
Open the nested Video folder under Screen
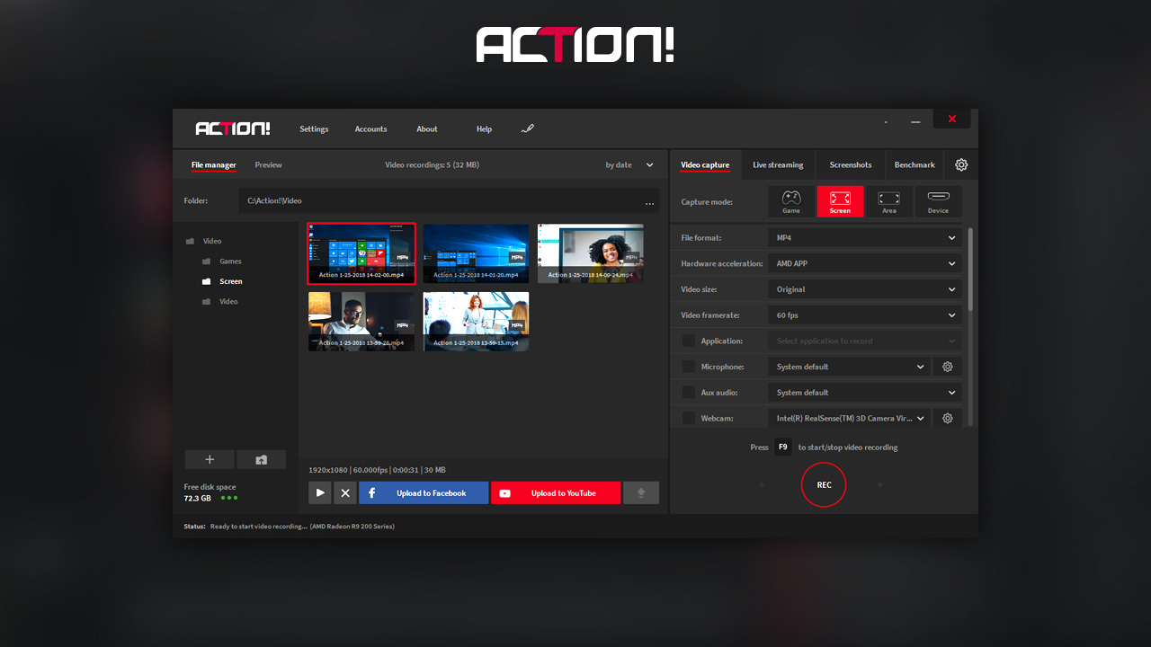(x=220, y=302)
